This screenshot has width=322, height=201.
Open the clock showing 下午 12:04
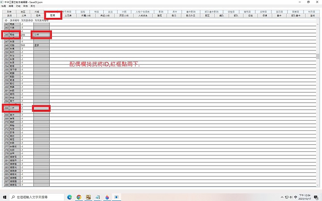(x=305, y=197)
